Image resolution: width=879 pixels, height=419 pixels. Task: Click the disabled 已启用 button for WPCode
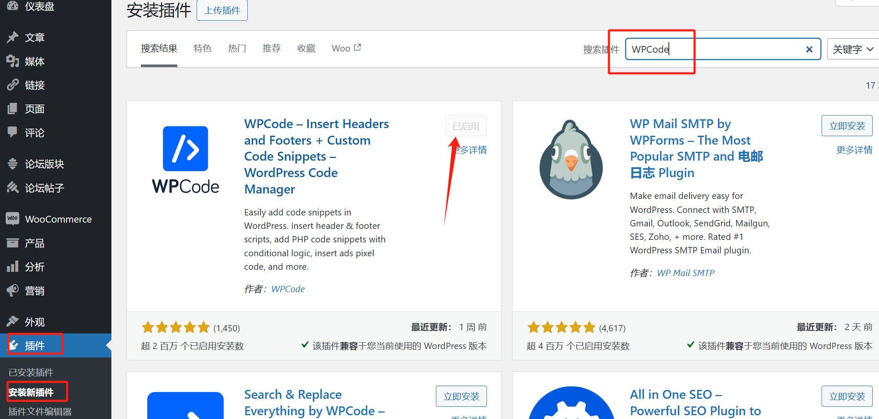point(466,126)
